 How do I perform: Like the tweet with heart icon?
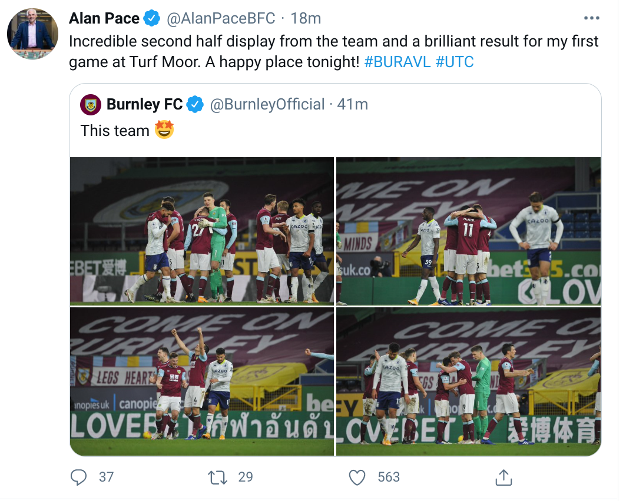tap(357, 477)
